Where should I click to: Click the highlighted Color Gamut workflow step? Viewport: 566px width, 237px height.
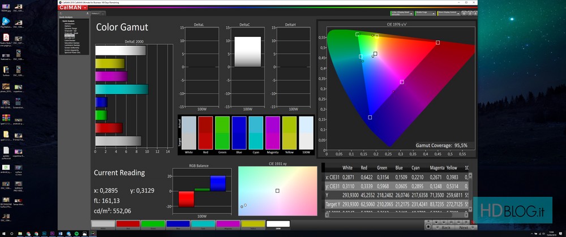point(69,35)
